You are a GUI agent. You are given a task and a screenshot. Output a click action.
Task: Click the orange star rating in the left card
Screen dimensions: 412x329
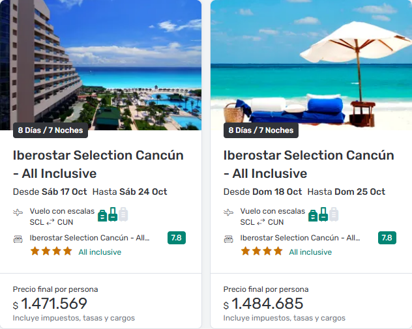coord(51,251)
